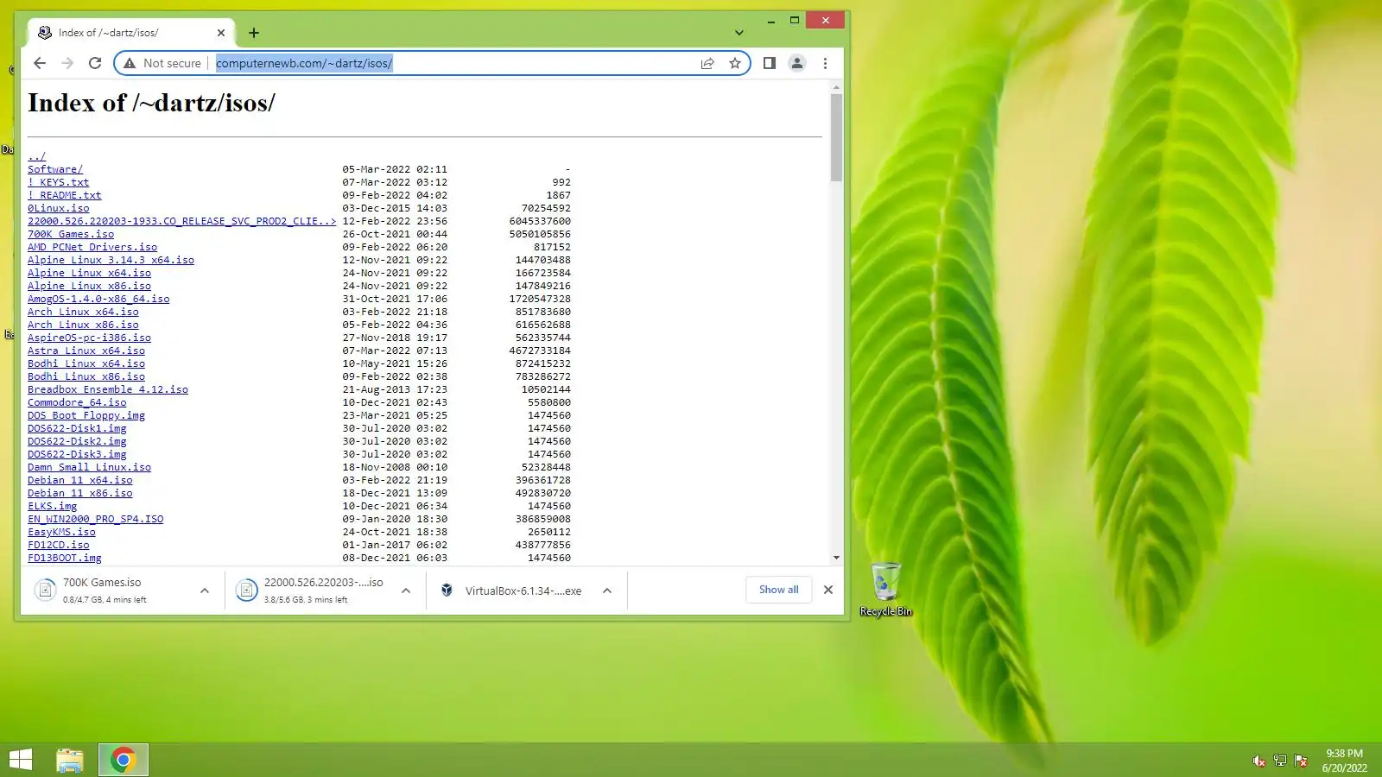Screen dimensions: 1382x777
Task: Download the 0Linux.iso file
Action: tap(58, 208)
